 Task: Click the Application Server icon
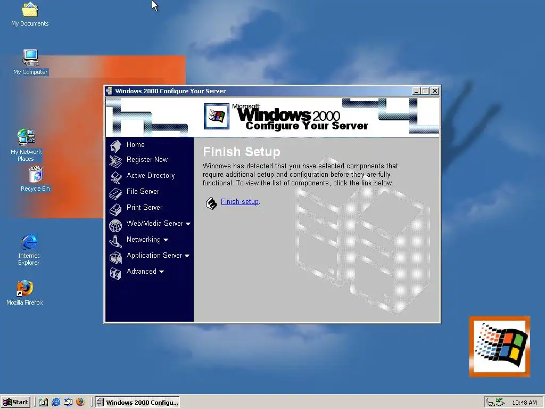click(115, 258)
